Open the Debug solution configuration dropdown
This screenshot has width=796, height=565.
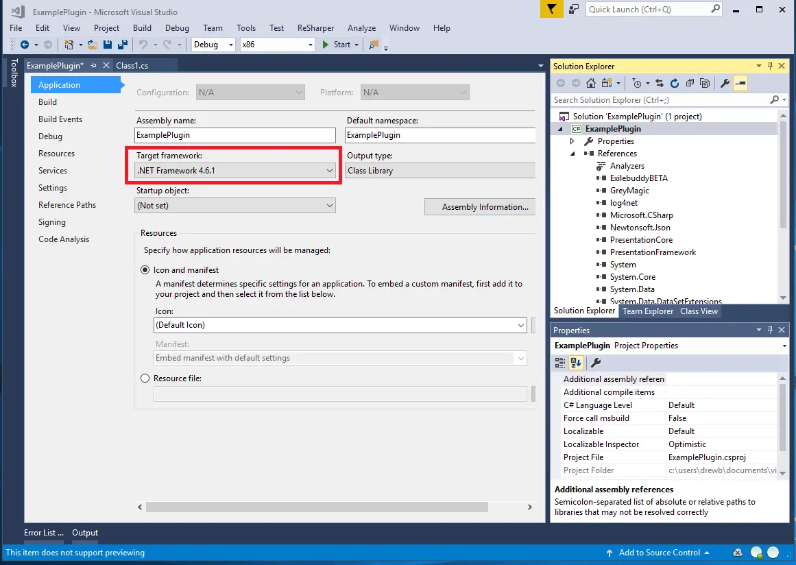pos(213,45)
